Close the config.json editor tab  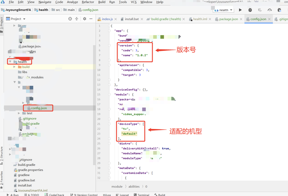[x=269, y=19]
